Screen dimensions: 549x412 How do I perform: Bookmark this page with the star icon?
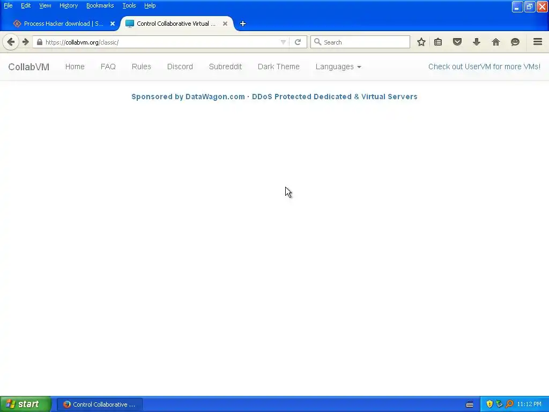421,42
